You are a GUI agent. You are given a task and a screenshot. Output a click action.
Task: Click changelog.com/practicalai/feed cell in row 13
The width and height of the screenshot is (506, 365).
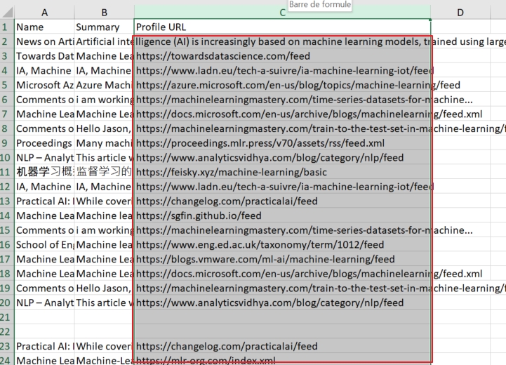point(282,201)
